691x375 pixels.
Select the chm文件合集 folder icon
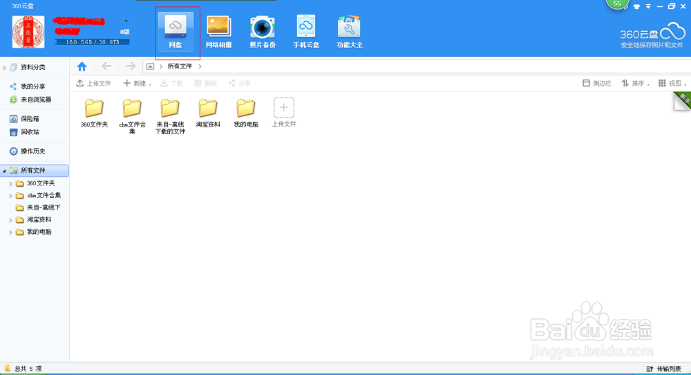click(132, 108)
